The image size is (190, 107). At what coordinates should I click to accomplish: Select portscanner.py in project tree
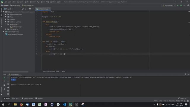point(17,27)
